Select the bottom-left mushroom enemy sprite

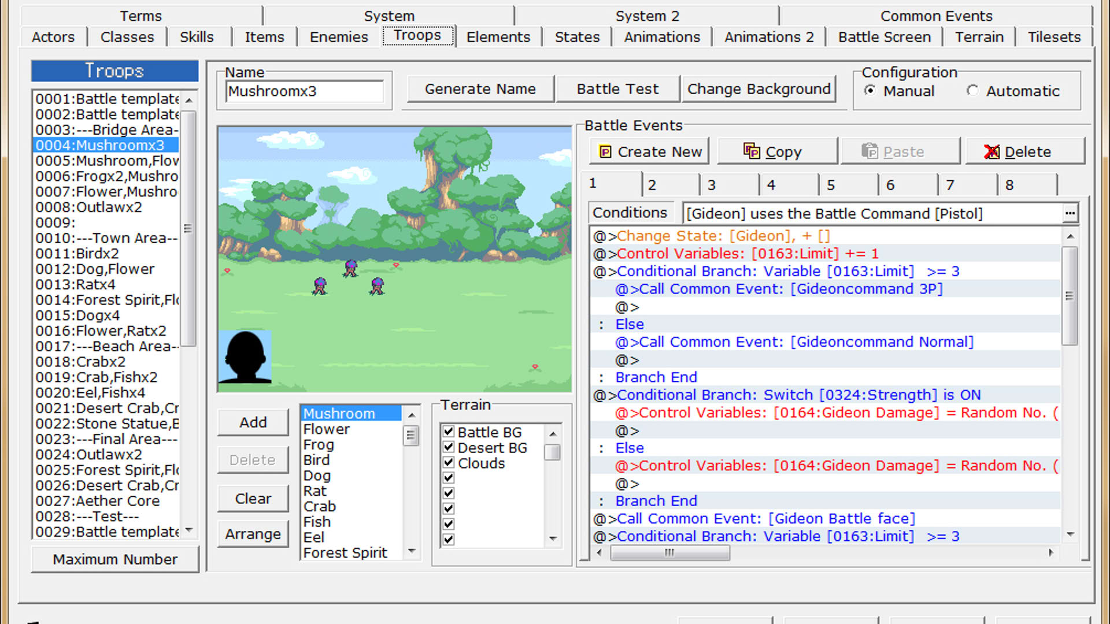tap(320, 286)
